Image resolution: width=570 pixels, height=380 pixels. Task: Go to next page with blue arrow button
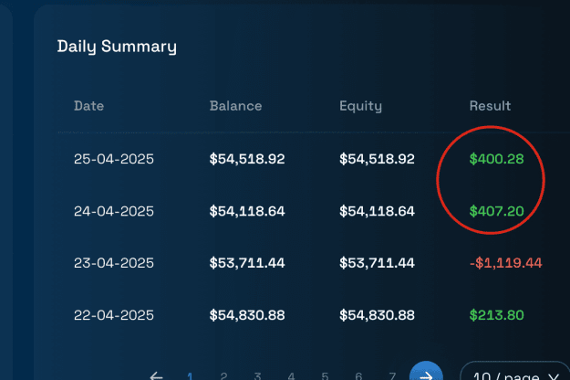tap(426, 372)
